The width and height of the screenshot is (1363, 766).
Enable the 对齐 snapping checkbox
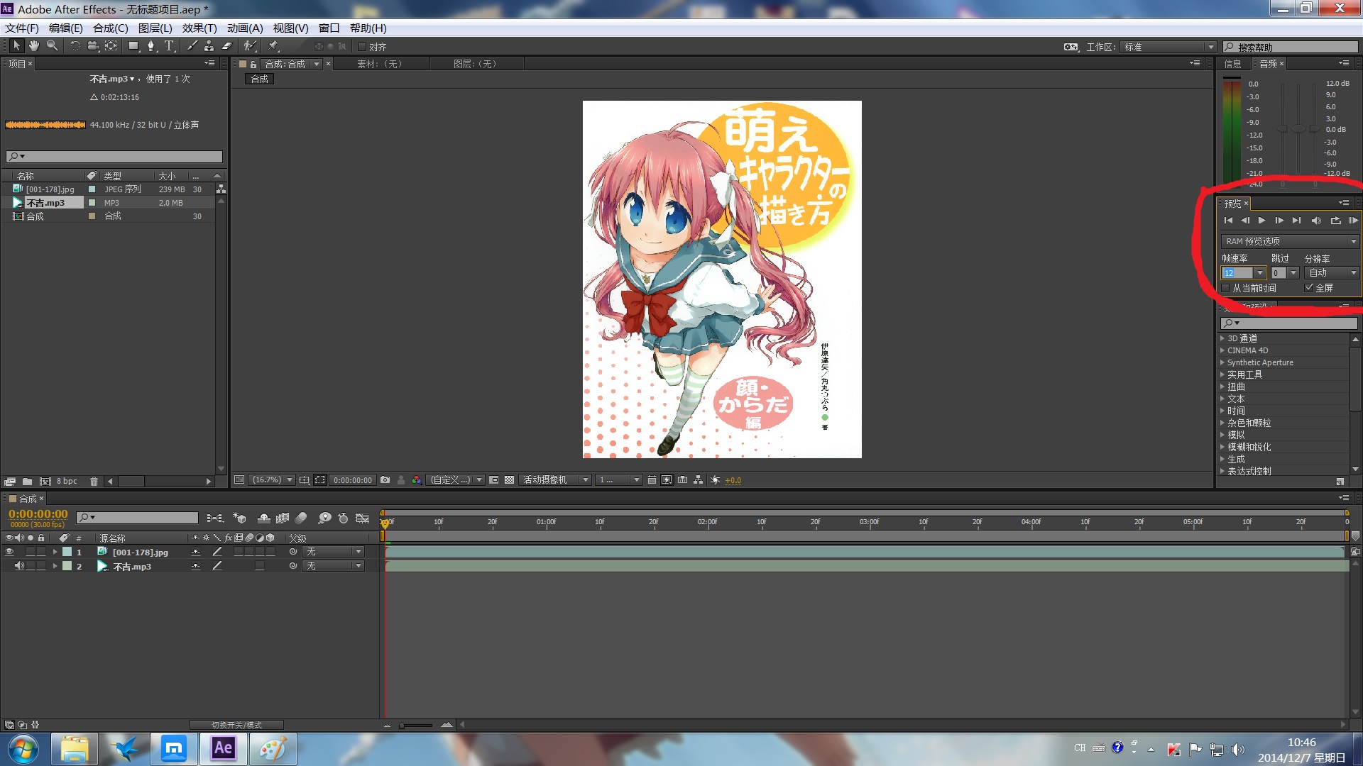coord(362,47)
